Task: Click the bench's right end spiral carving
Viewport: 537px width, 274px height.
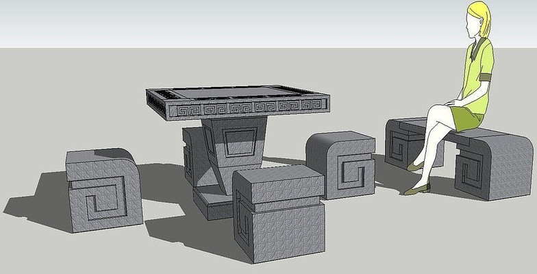Action: click(473, 171)
